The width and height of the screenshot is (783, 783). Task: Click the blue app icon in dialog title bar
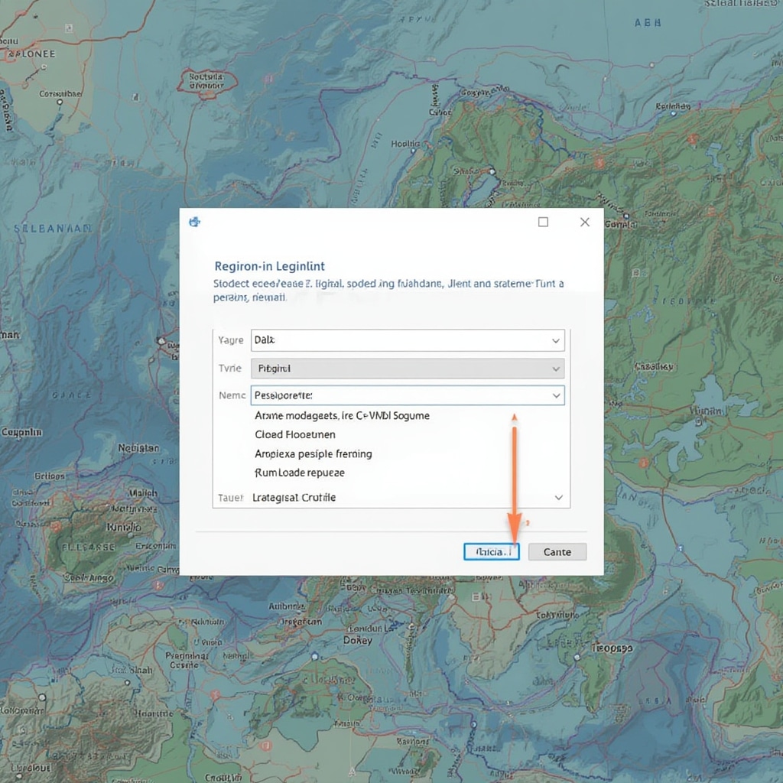pos(194,222)
